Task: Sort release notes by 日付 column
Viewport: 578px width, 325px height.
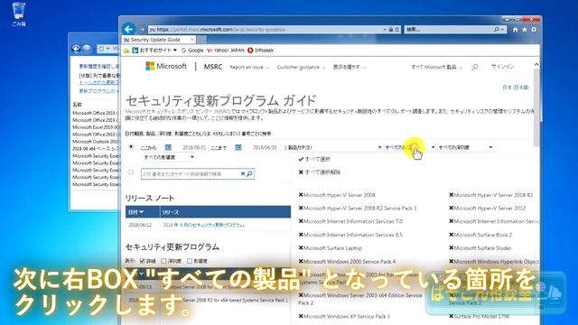Action: tap(143, 212)
